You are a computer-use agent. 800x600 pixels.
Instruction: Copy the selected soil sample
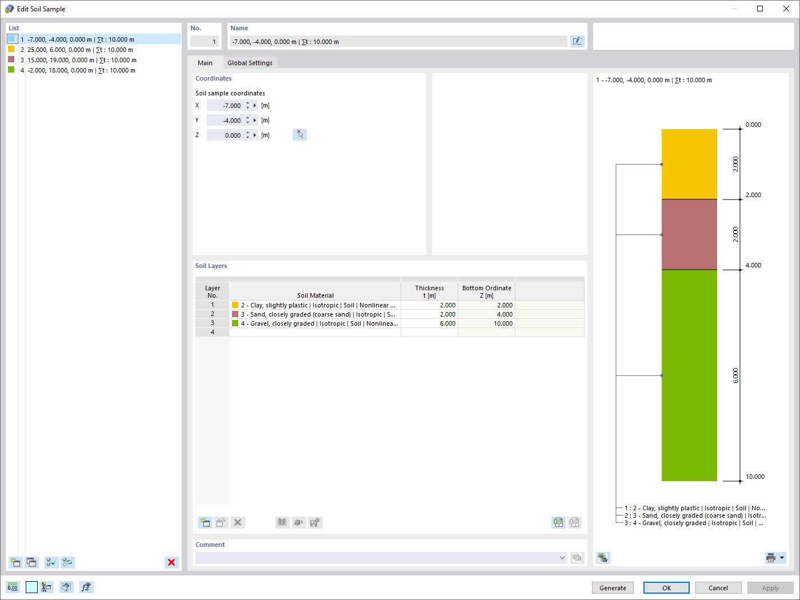[32, 562]
